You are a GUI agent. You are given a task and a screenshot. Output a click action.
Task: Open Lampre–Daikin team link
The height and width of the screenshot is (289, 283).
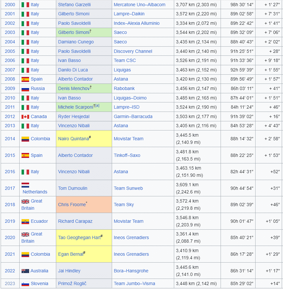(129, 14)
